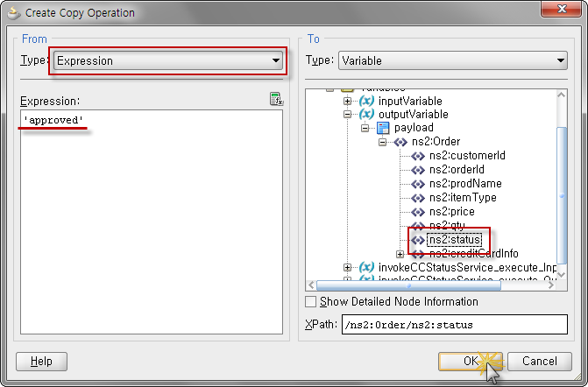Click the ns2:price element icon
The width and height of the screenshot is (588, 387).
click(418, 212)
